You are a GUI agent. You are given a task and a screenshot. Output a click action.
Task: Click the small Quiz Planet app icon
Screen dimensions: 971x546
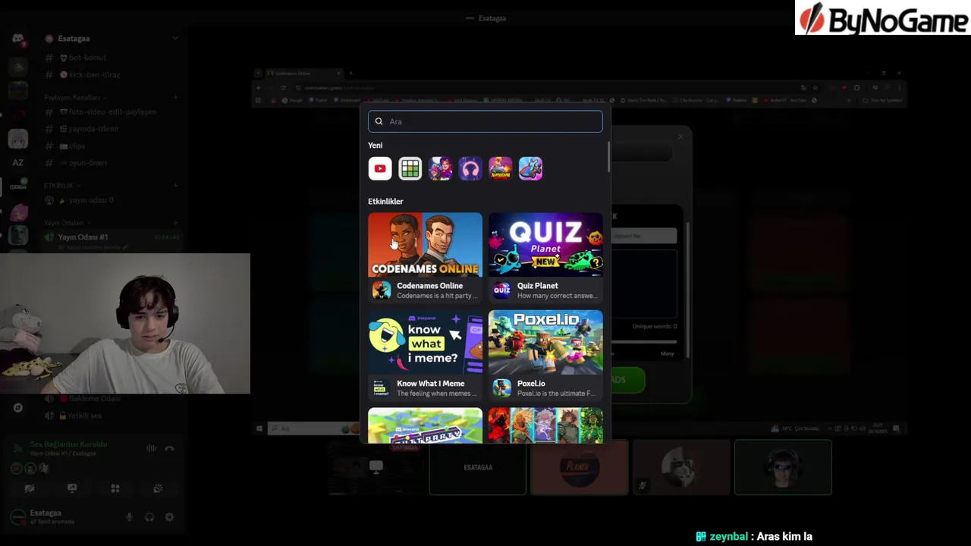(502, 290)
